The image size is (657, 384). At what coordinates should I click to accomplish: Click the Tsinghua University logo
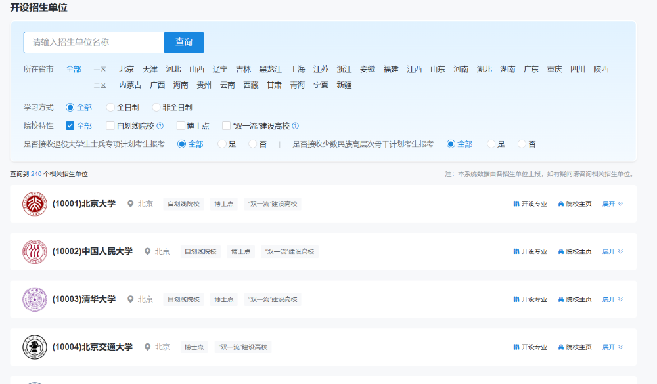tap(34, 299)
